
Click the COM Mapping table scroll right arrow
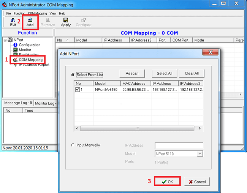pos(241,95)
